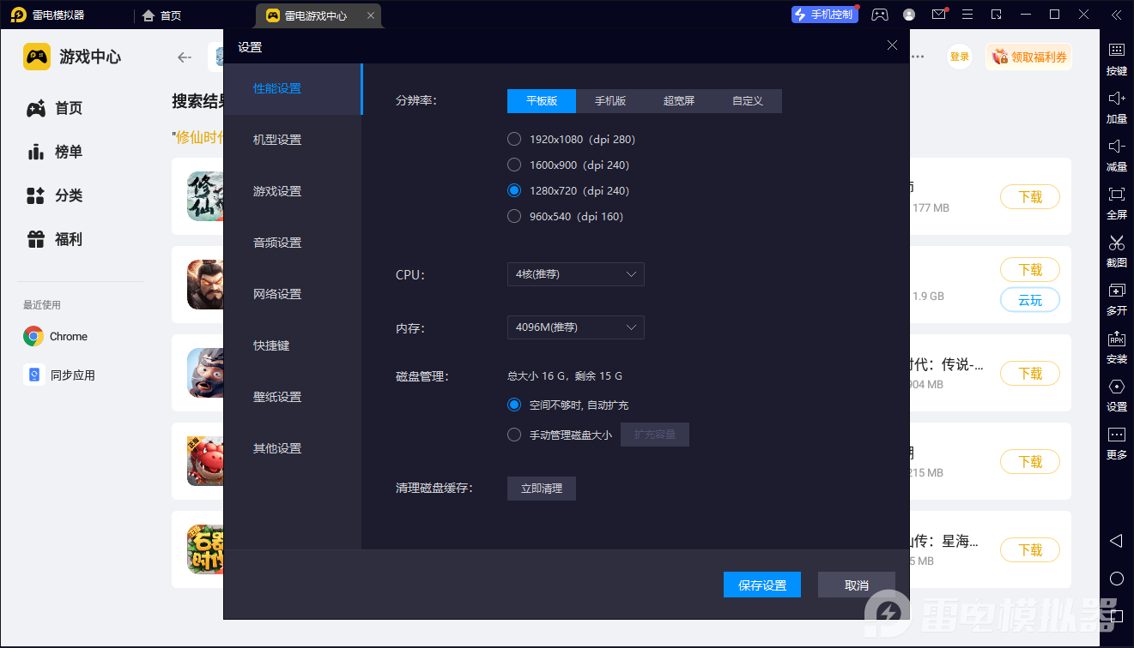Select 960x540 (dpi 160) resolution
The image size is (1134, 648).
[514, 216]
